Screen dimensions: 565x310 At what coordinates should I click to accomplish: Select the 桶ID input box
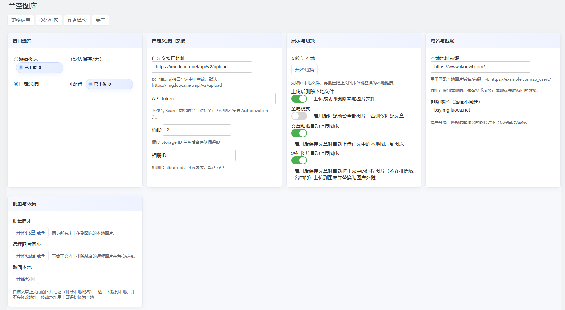coord(197,130)
